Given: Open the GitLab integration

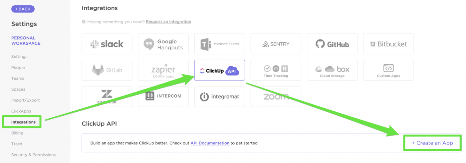Looking at the screenshot, I should (107, 70).
